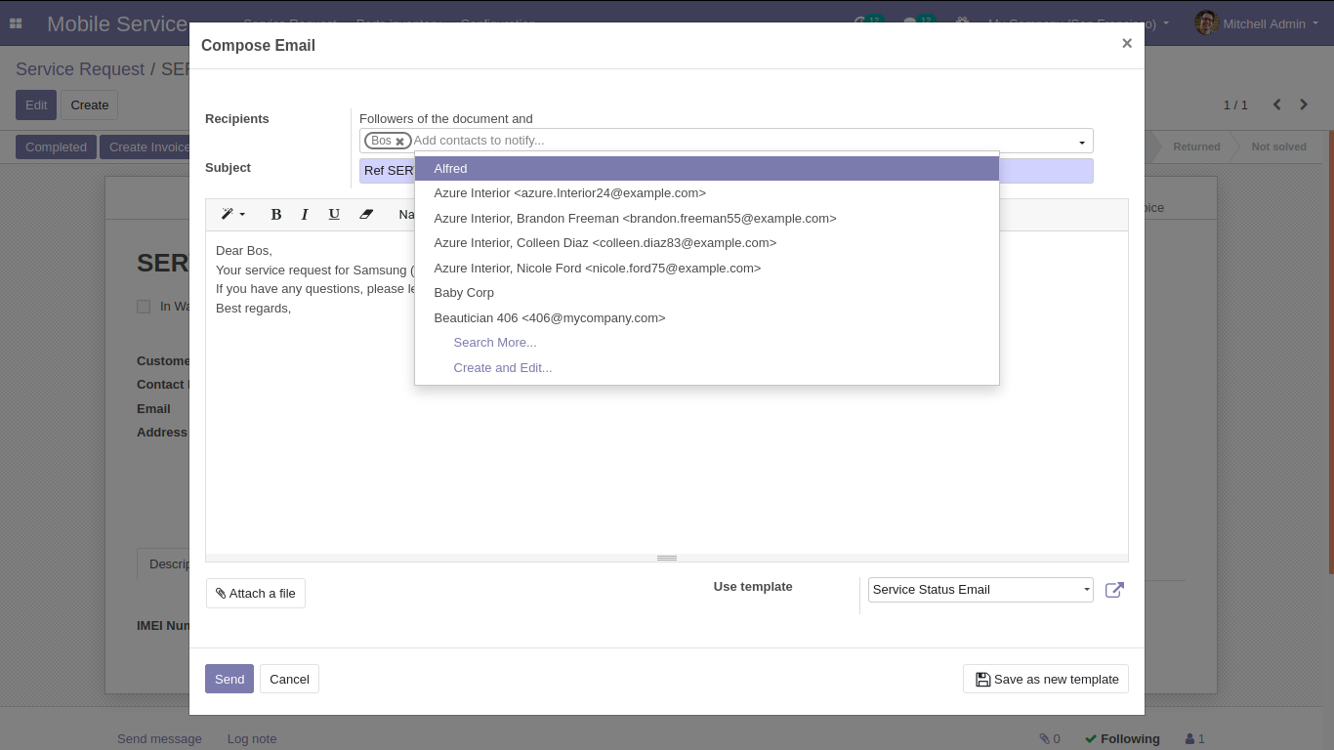Image resolution: width=1334 pixels, height=750 pixels.
Task: Choose Baby Corp from the list
Action: click(x=707, y=293)
